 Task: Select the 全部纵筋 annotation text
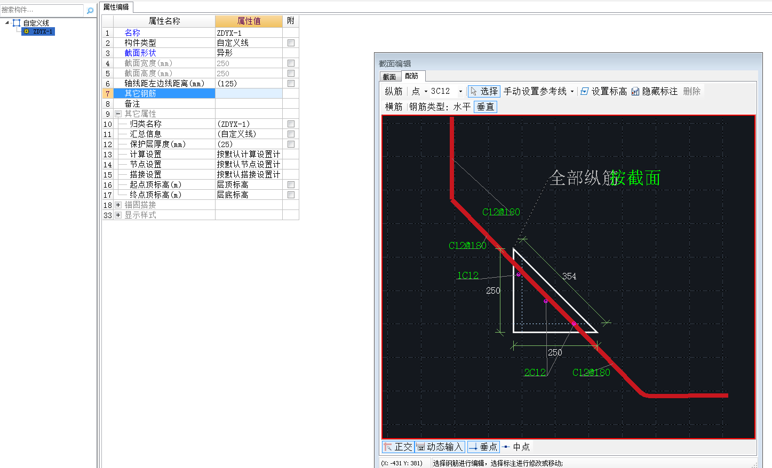[584, 177]
